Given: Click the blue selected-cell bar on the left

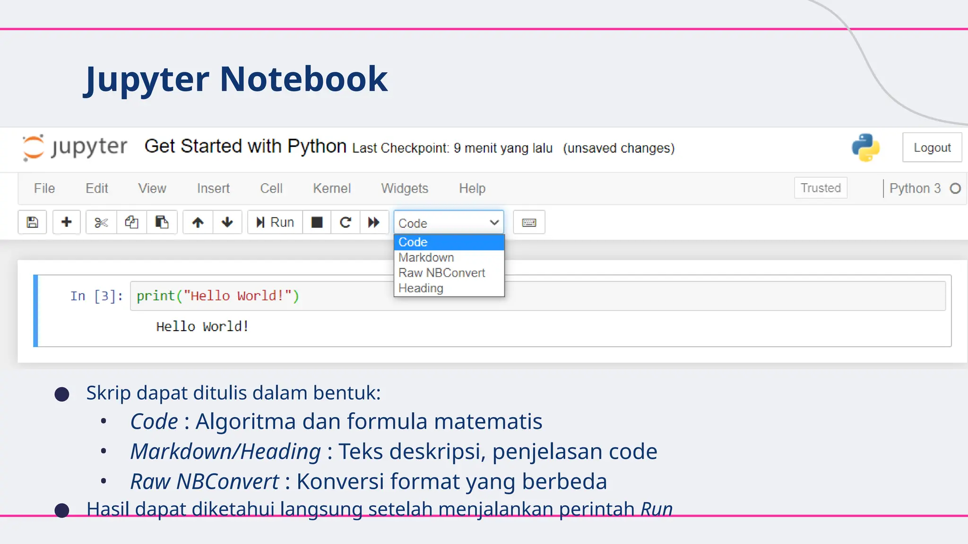Looking at the screenshot, I should tap(35, 311).
